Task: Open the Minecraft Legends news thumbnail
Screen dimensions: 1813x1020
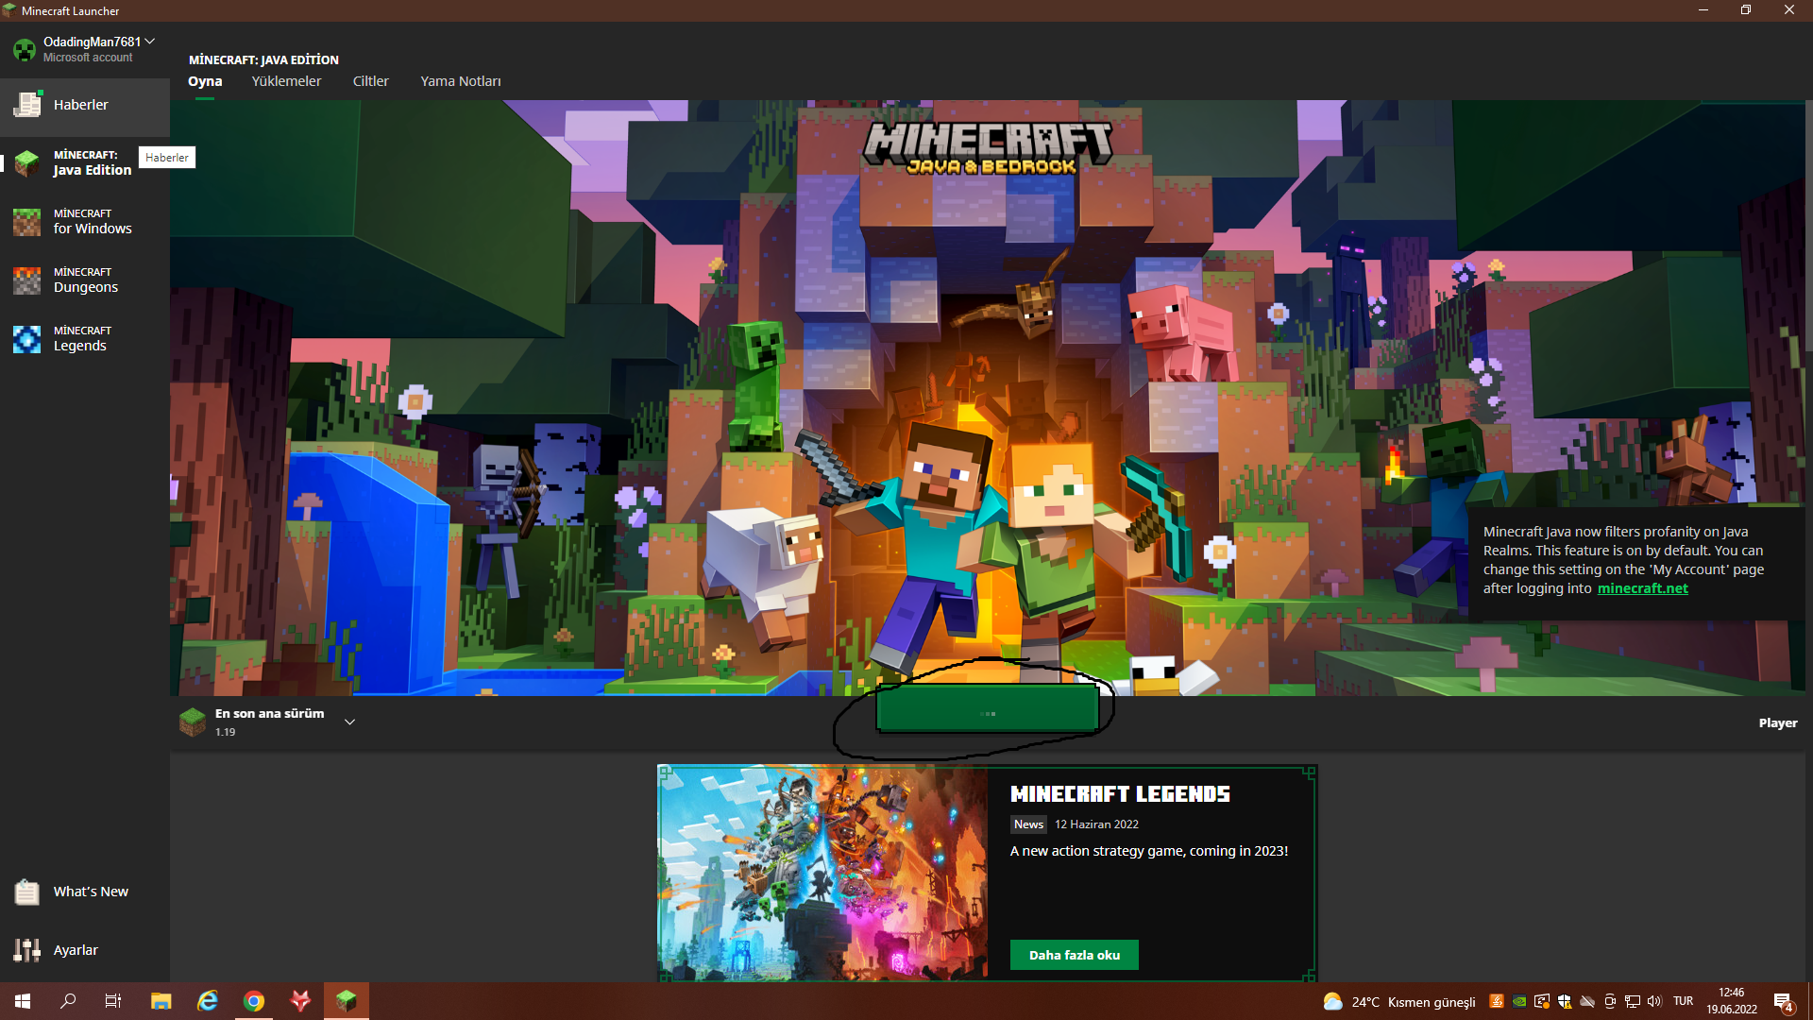Action: tap(822, 873)
